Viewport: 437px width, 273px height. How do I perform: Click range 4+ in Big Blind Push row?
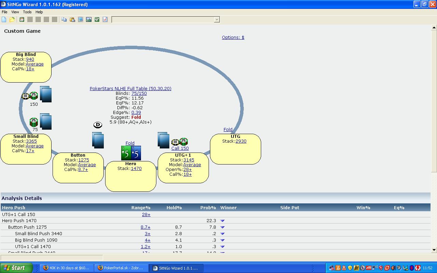pos(147,240)
